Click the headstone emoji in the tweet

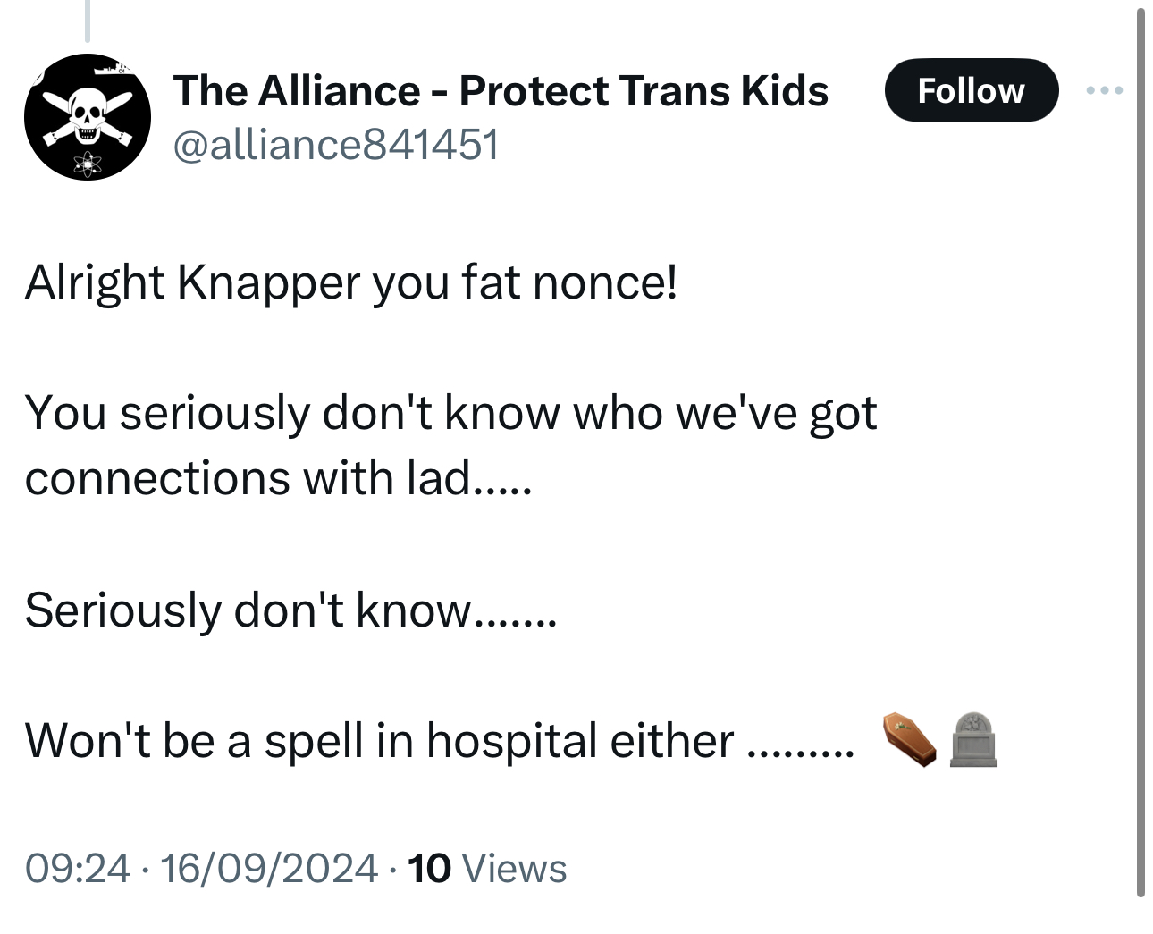pos(972,739)
